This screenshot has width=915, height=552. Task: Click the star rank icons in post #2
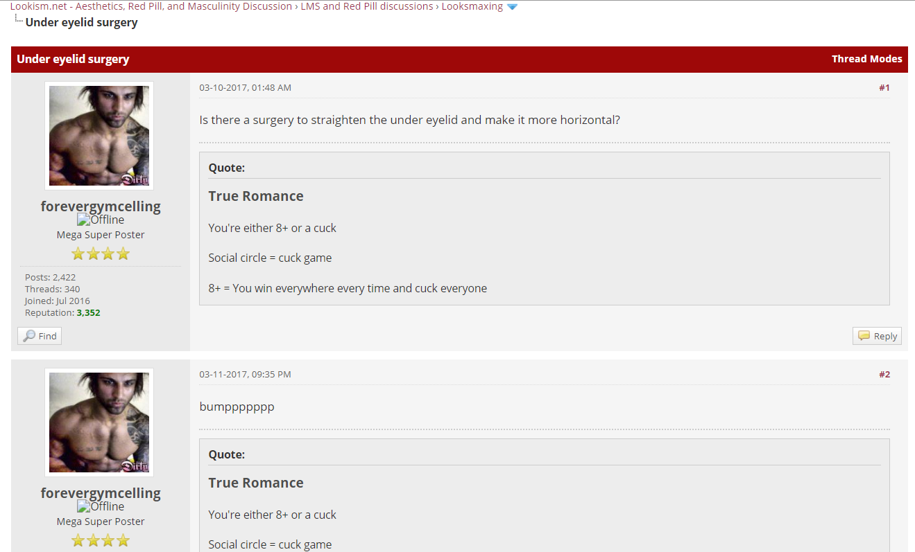(x=101, y=540)
